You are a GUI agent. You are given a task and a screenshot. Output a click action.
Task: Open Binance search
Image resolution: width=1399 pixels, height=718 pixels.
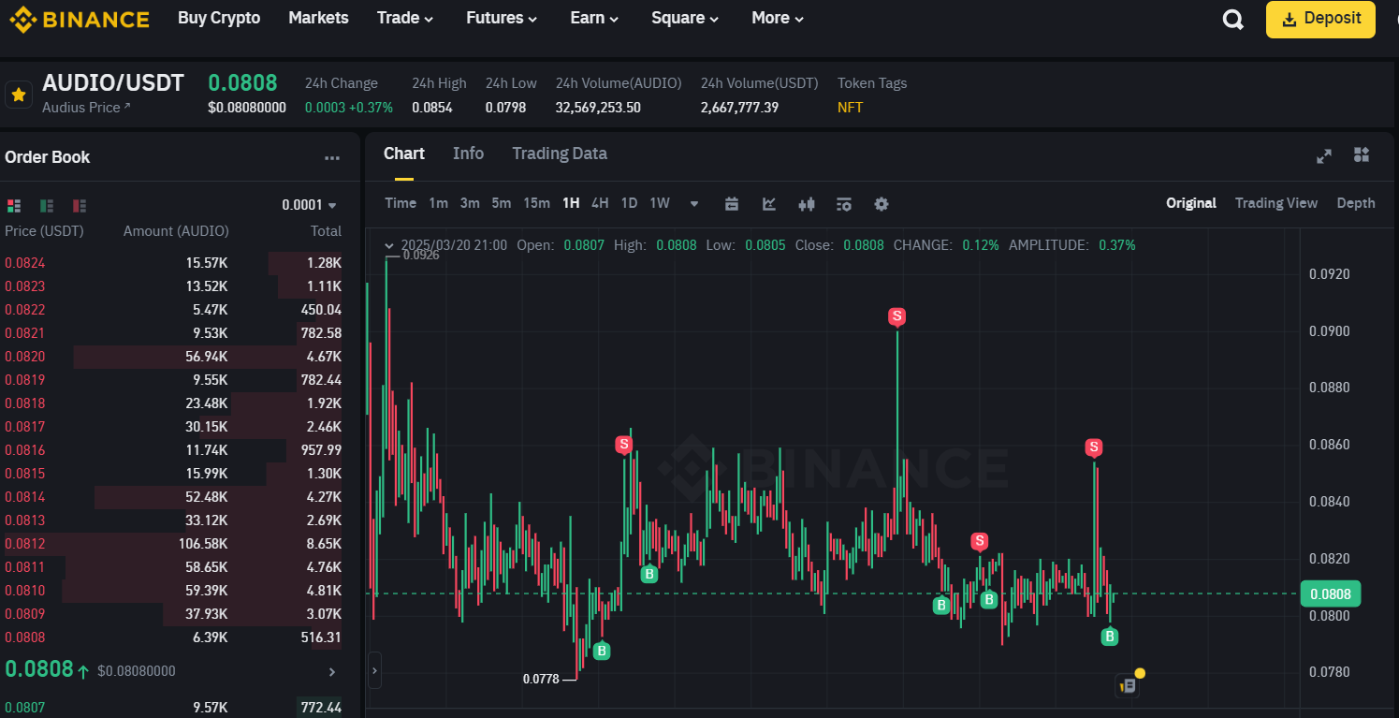(x=1232, y=18)
